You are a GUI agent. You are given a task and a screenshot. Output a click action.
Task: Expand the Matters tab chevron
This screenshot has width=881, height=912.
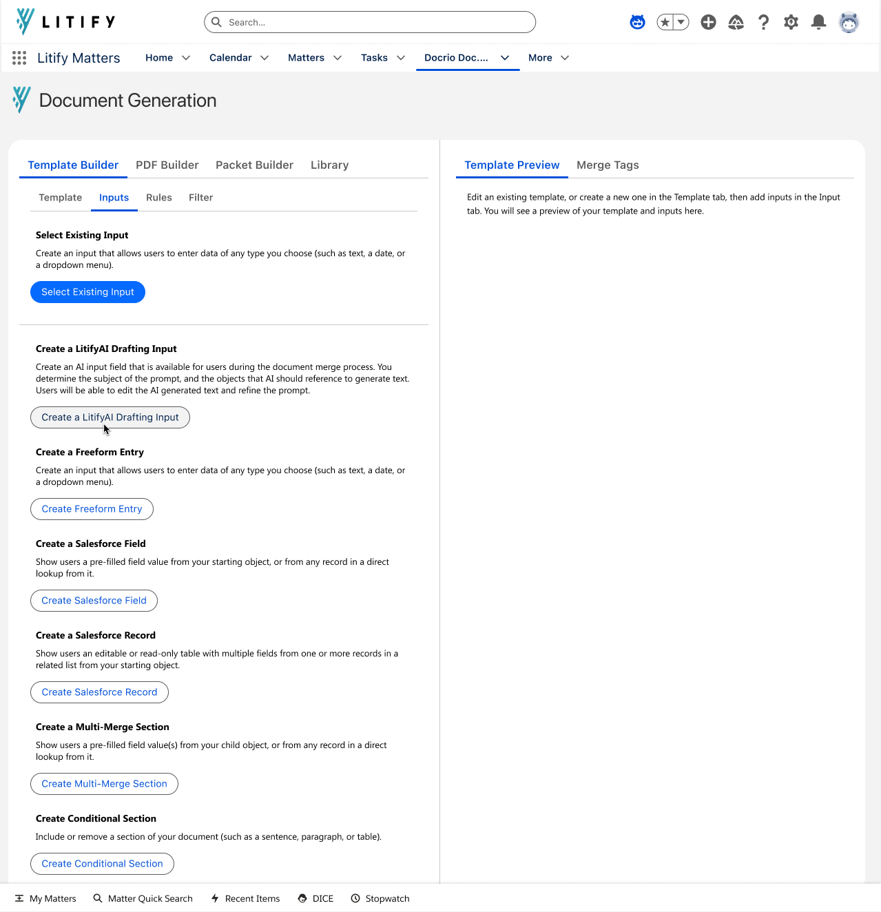338,58
